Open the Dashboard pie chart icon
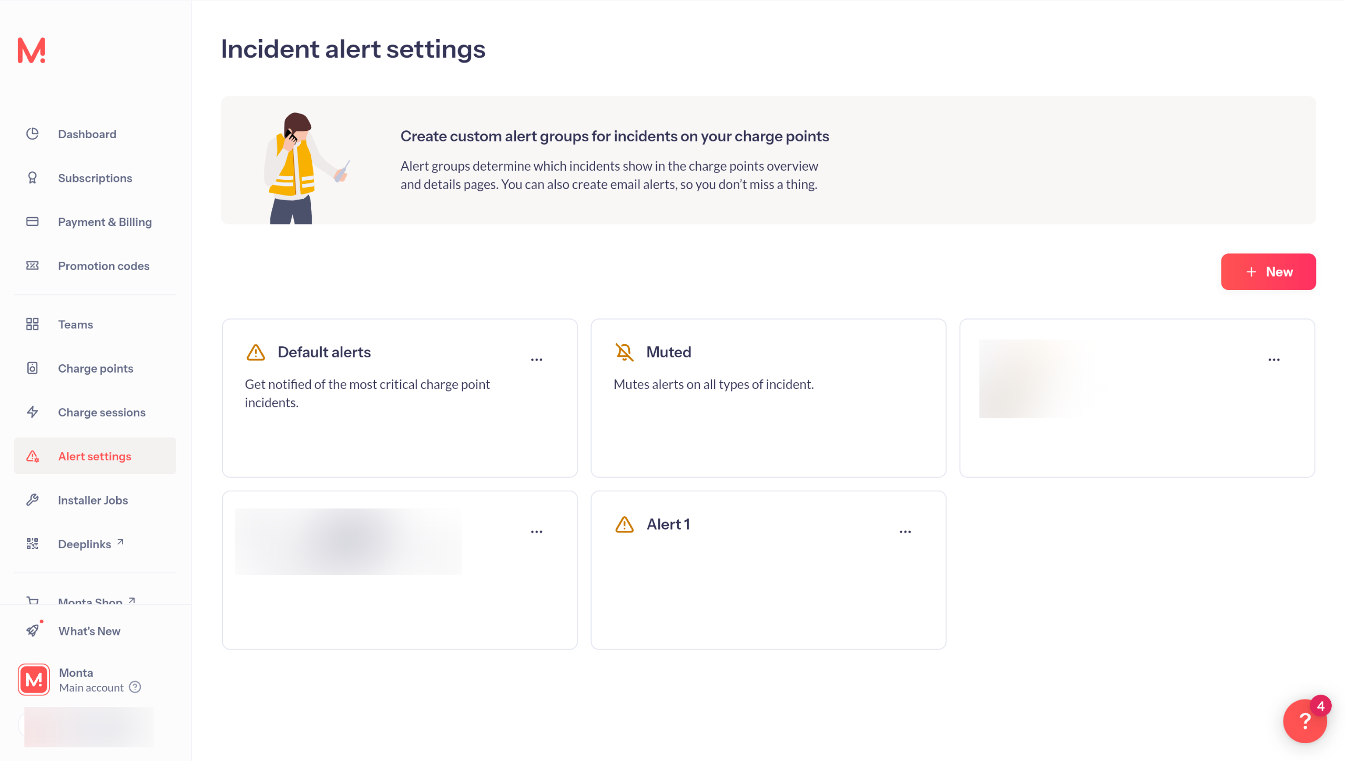Viewport: 1345px width, 761px height. pyautogui.click(x=33, y=134)
